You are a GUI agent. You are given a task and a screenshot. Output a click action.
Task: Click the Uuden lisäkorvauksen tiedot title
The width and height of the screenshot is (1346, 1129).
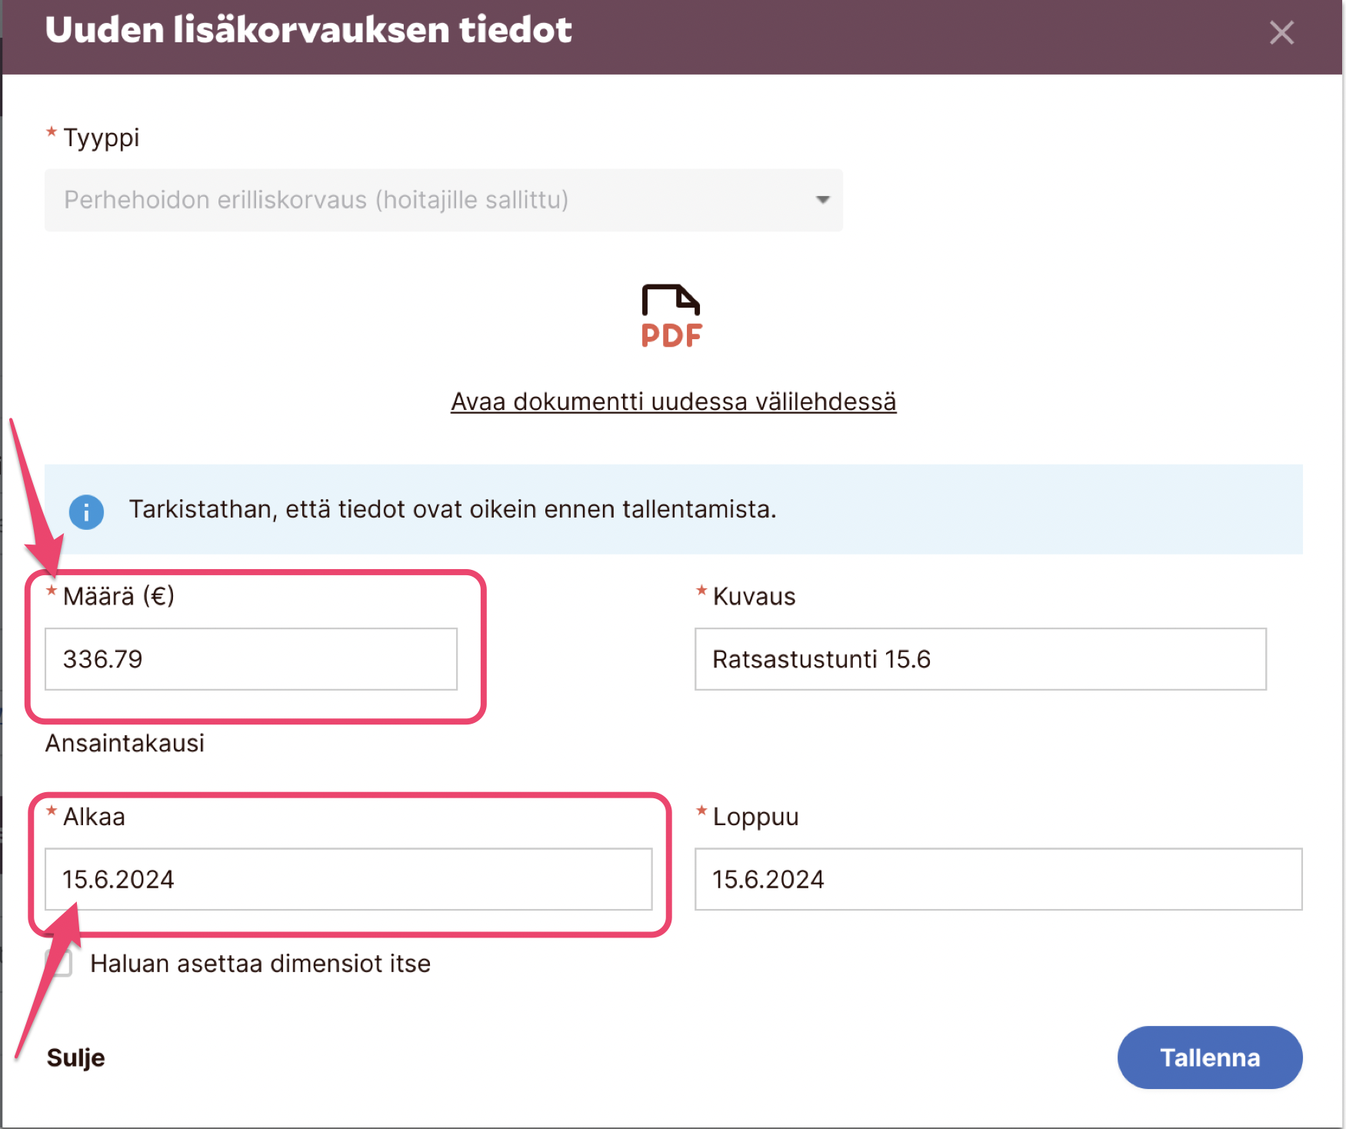(x=308, y=30)
